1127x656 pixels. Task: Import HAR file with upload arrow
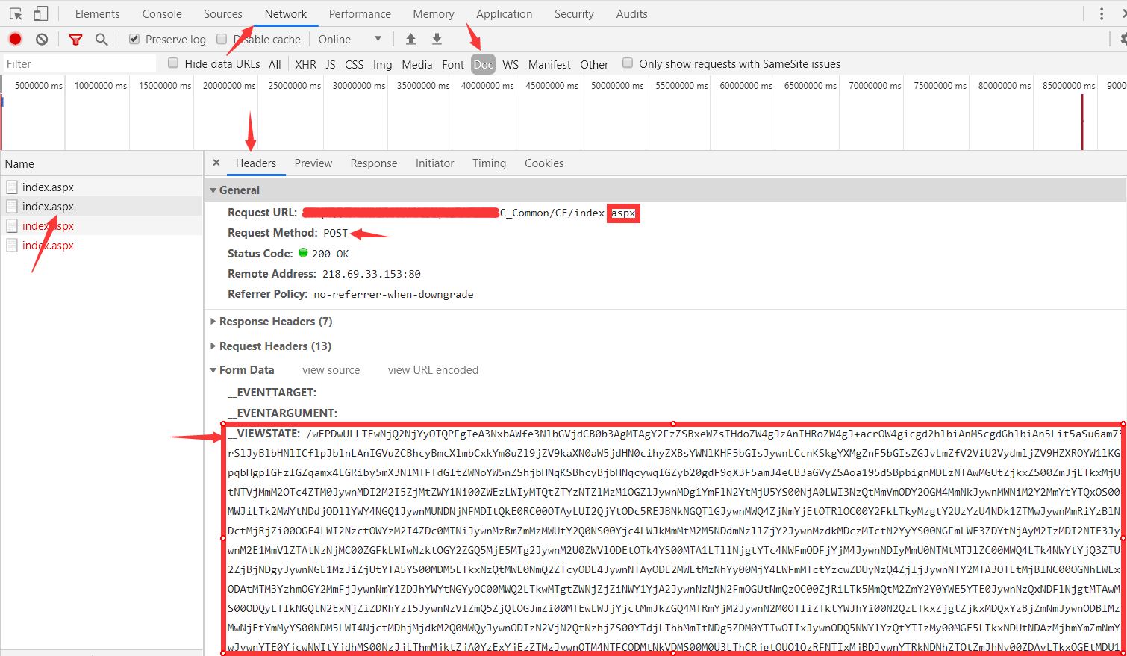click(410, 39)
